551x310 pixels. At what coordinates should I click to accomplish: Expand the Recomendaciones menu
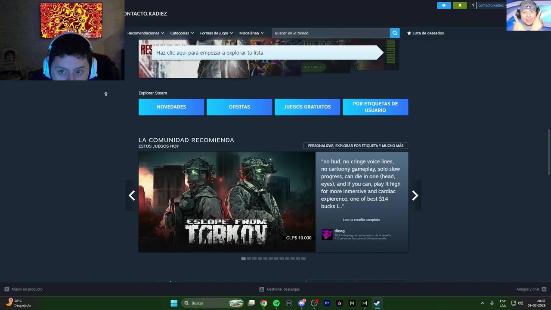coord(145,33)
